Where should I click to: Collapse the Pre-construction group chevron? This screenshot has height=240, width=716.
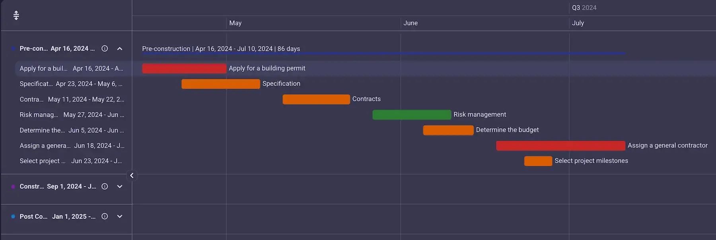click(120, 48)
